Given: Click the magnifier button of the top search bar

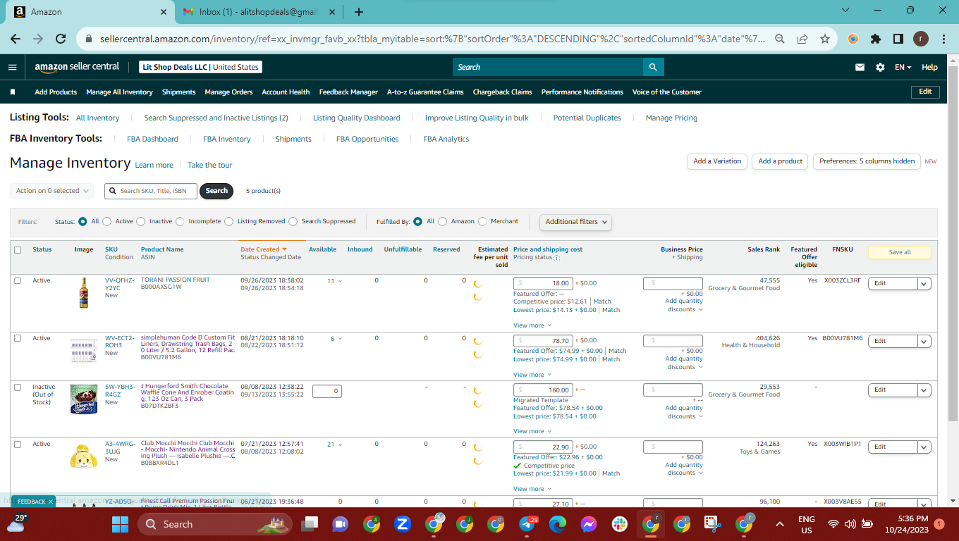Looking at the screenshot, I should pos(653,67).
